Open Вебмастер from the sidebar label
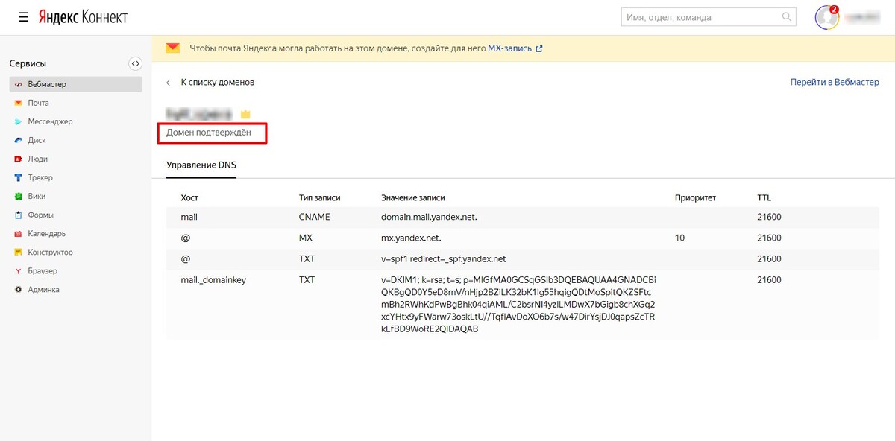This screenshot has width=895, height=441. (x=47, y=84)
